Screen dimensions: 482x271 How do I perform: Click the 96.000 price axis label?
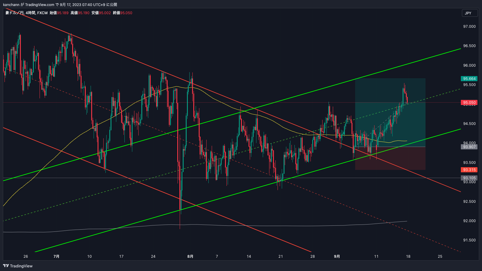coord(469,65)
